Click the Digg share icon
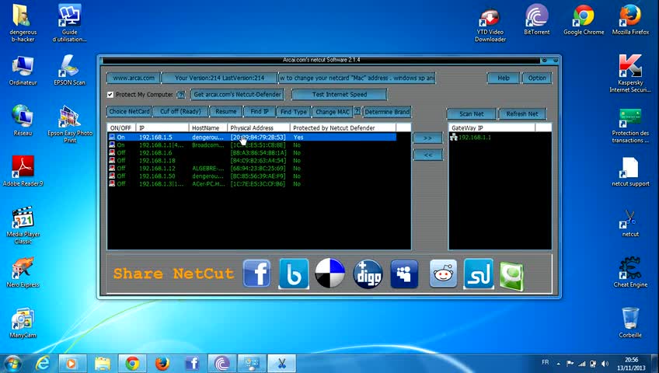 pos(368,274)
